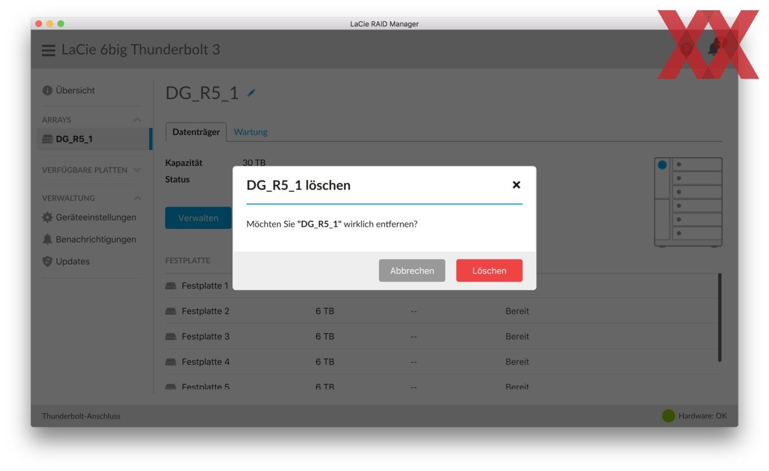Cancel with the Abbrechen button
769x471 pixels.
click(x=412, y=271)
